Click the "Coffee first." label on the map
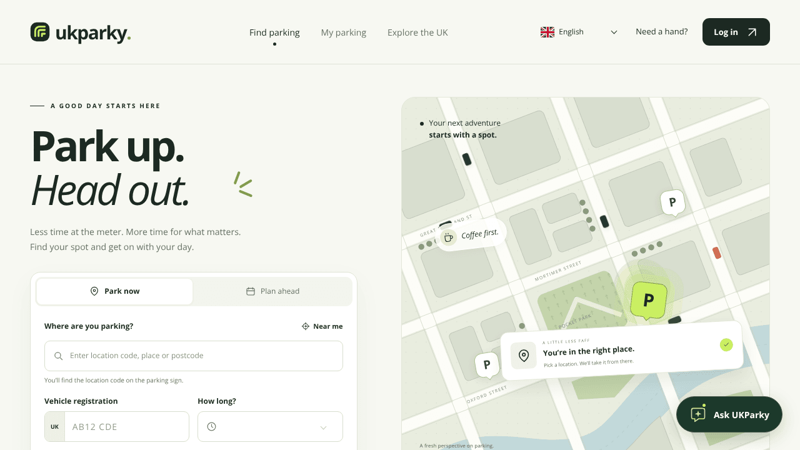Image resolution: width=800 pixels, height=450 pixels. (x=480, y=234)
